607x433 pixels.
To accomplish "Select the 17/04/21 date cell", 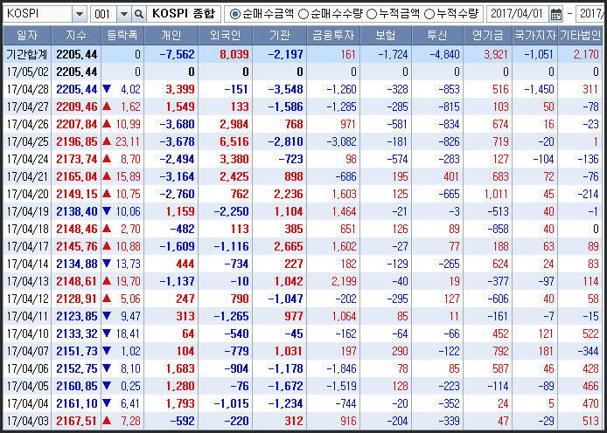I will click(27, 177).
